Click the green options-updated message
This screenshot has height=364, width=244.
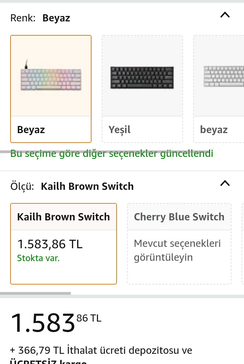pos(112,154)
